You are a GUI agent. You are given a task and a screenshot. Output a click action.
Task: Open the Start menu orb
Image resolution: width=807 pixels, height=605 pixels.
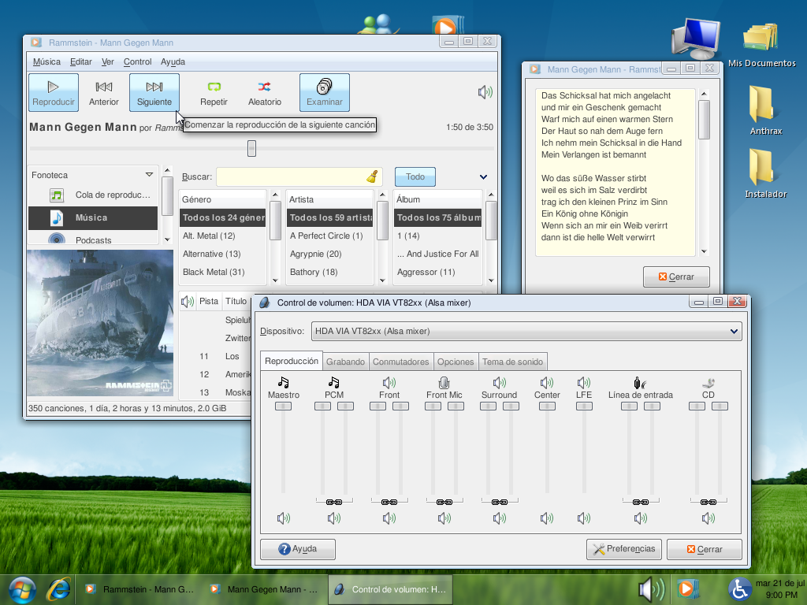(21, 590)
